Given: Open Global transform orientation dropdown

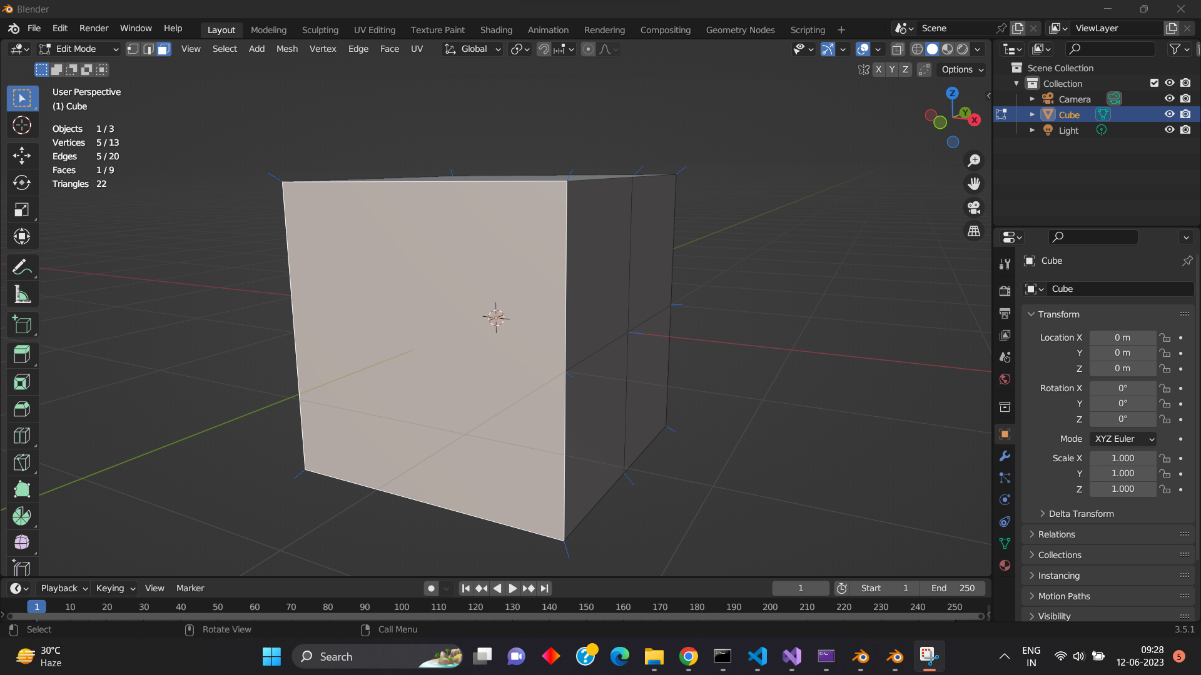Looking at the screenshot, I should (x=472, y=49).
